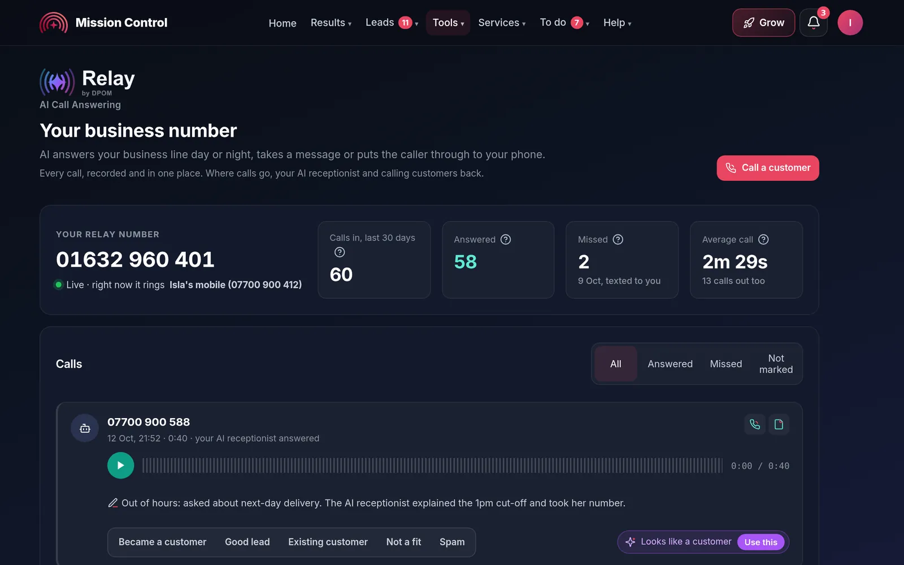904x565 pixels.
Task: Filter calls to Answered
Action: (x=670, y=364)
